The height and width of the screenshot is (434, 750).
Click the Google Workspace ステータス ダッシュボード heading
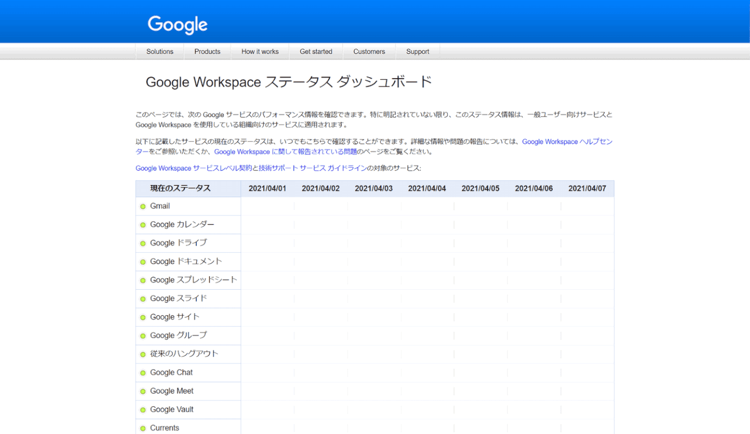pos(289,82)
